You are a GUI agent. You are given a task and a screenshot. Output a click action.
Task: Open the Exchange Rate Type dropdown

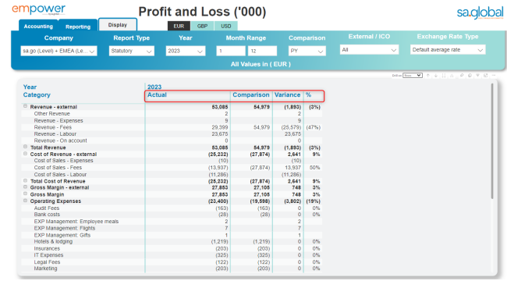pos(448,49)
